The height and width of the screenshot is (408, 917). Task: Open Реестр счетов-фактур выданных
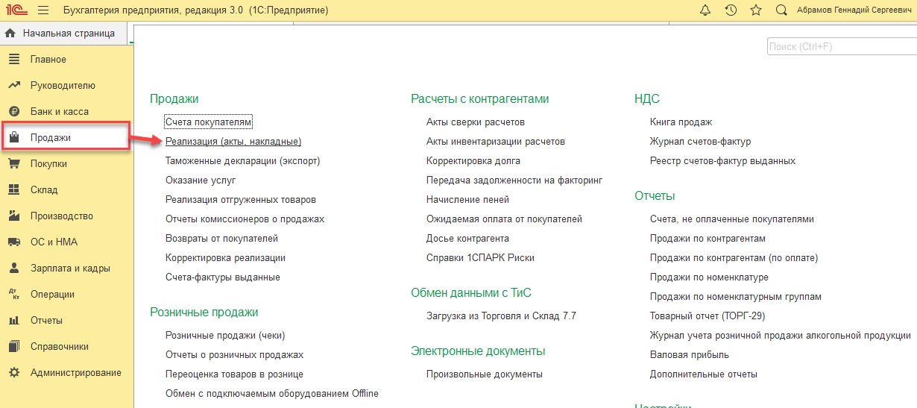pyautogui.click(x=722, y=160)
